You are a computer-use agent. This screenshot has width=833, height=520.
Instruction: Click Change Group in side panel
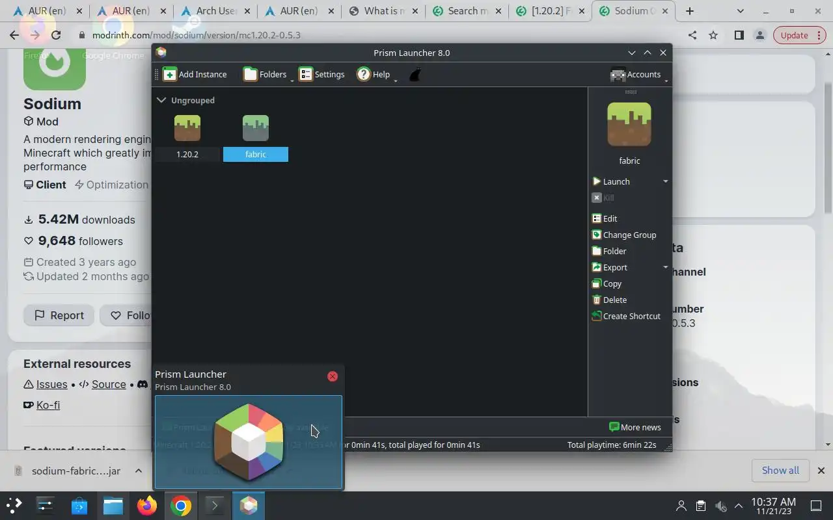[624, 235]
